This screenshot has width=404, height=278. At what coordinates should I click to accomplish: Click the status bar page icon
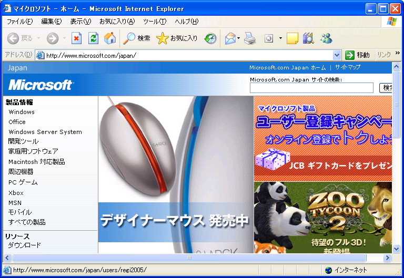click(x=7, y=270)
